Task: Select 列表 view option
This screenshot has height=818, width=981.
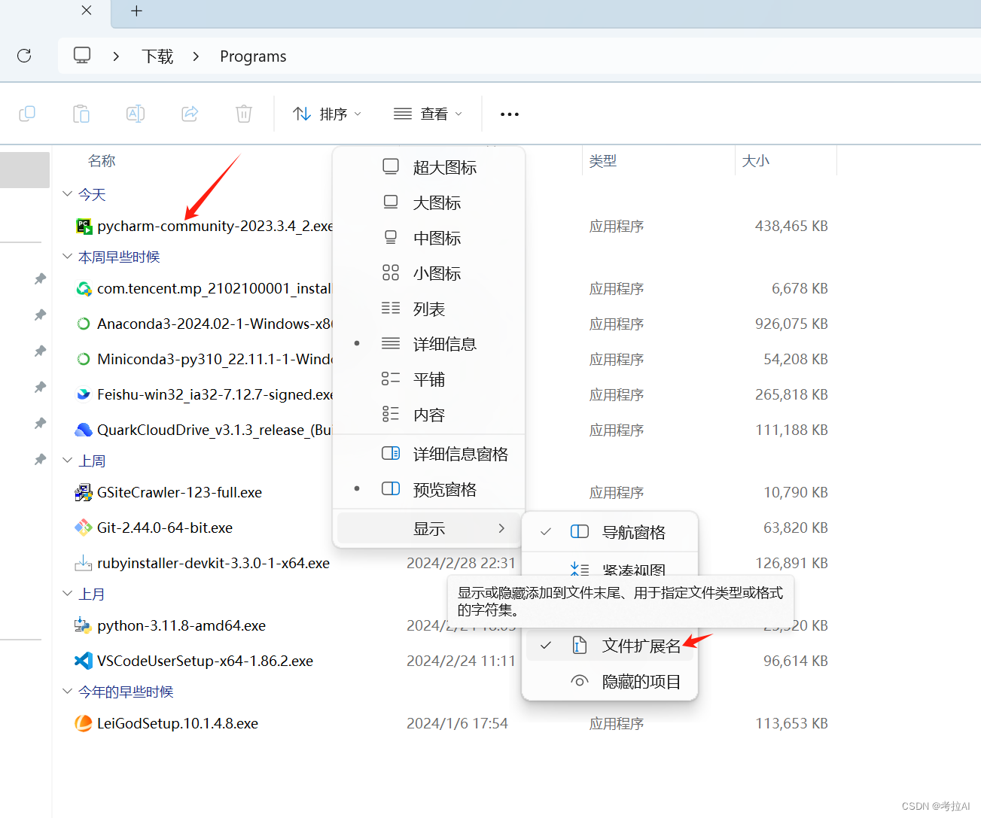Action: click(x=428, y=309)
